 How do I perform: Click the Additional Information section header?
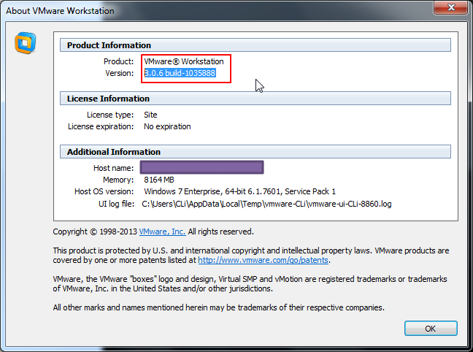(x=255, y=152)
